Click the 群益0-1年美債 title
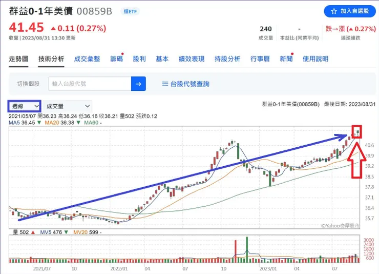This screenshot has height=274, width=379. 41,11
